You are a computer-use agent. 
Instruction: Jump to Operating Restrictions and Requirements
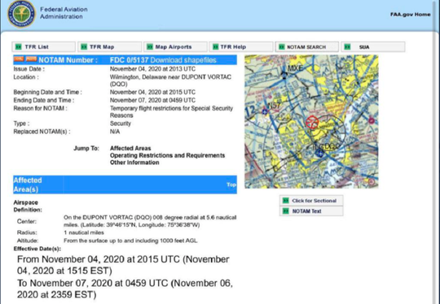[x=167, y=155]
